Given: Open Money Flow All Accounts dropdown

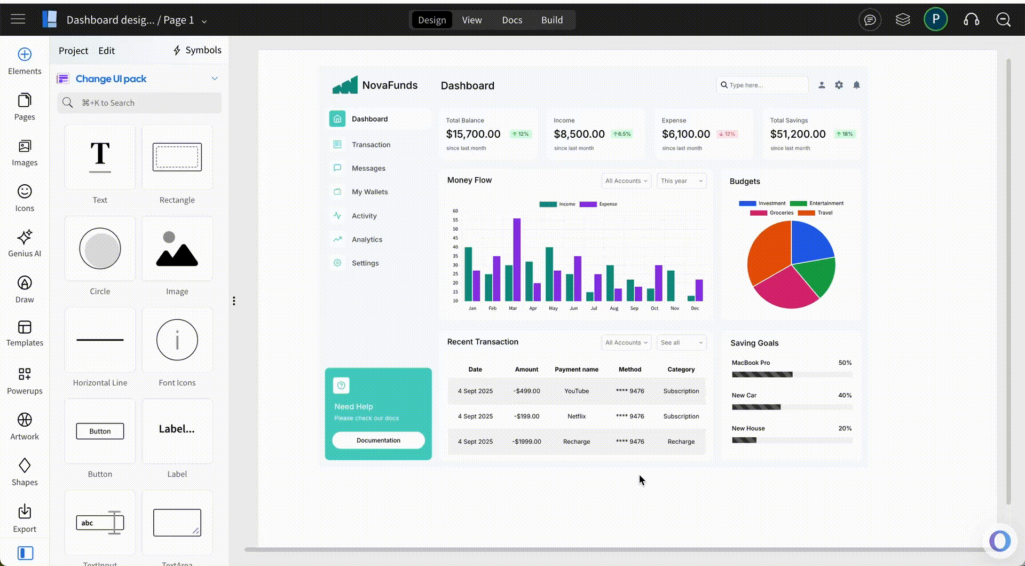Looking at the screenshot, I should point(626,181).
